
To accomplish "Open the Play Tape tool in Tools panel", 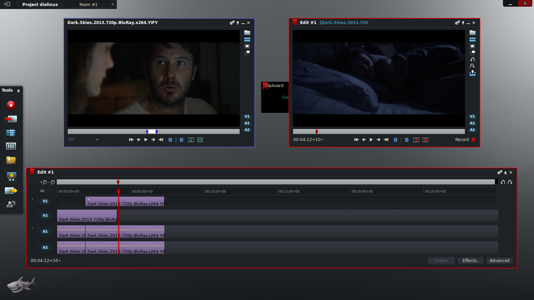I will [11, 177].
